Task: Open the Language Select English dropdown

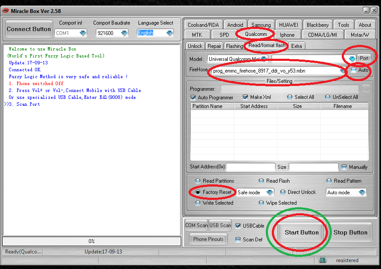Action: pos(170,33)
